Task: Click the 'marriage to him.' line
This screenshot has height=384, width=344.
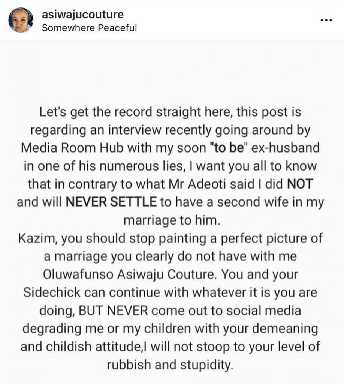Action: pyautogui.click(x=171, y=220)
